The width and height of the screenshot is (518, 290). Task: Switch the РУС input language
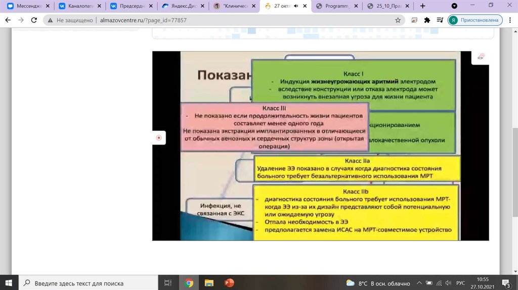coord(460,283)
